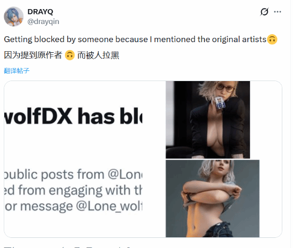Image resolution: width=293 pixels, height=248 pixels.
Task: Click the DRAYQ display name
Action: tap(40, 12)
